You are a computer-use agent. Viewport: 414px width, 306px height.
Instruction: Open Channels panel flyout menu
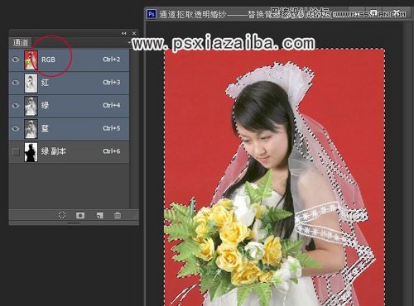[129, 42]
